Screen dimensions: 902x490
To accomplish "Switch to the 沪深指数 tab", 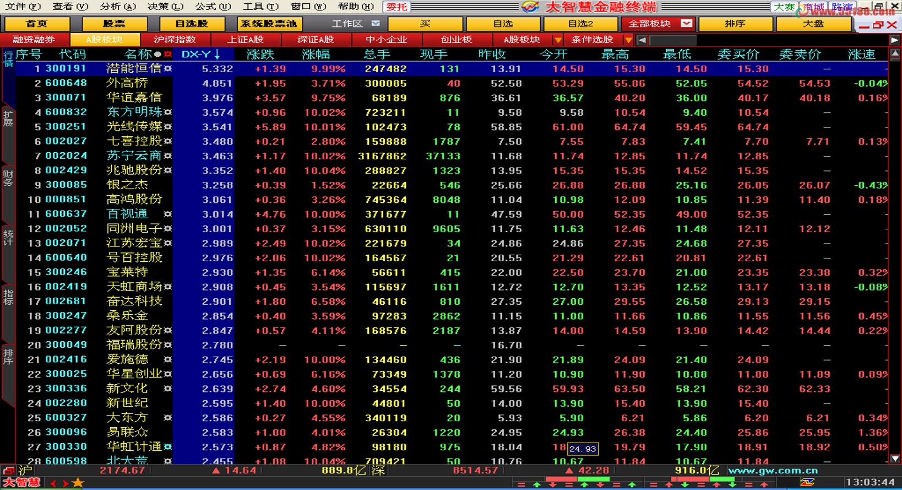I will click(175, 40).
